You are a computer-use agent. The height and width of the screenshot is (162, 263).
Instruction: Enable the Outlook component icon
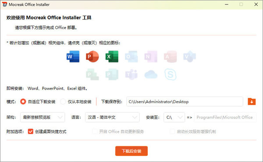click(131, 57)
